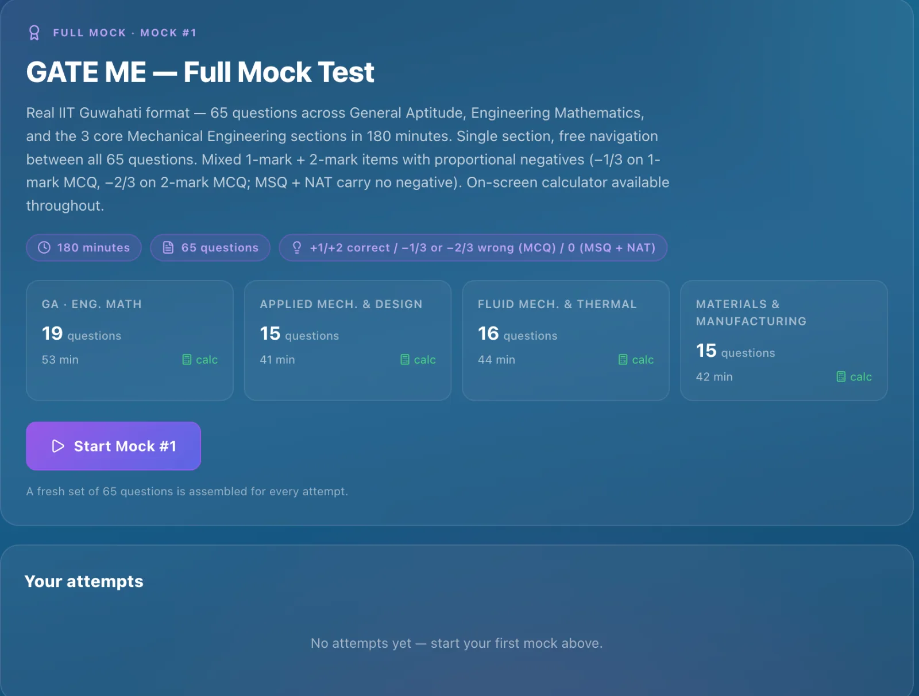
Task: Select the +1/+2 correct marking scheme pill
Action: point(473,247)
